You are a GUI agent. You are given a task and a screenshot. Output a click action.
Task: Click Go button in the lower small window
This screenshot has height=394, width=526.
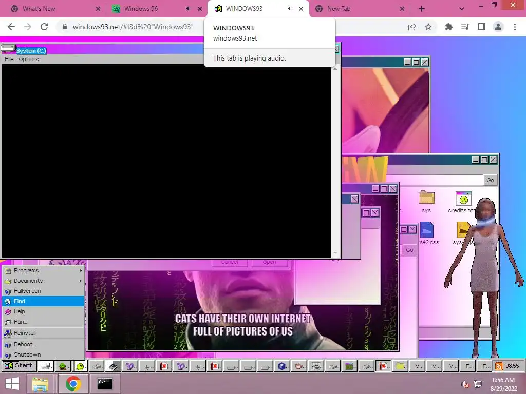click(409, 250)
